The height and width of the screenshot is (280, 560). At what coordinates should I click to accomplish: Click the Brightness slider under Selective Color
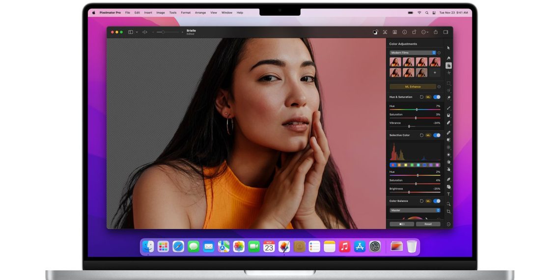pos(415,192)
